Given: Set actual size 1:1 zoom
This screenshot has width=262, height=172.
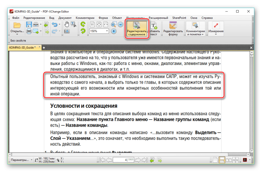Looking at the screenshot, I should point(92,25).
